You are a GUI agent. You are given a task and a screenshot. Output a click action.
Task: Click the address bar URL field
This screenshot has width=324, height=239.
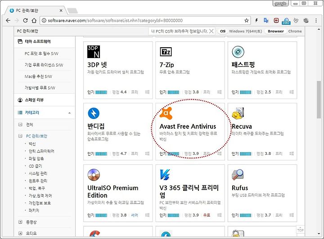[144, 20]
